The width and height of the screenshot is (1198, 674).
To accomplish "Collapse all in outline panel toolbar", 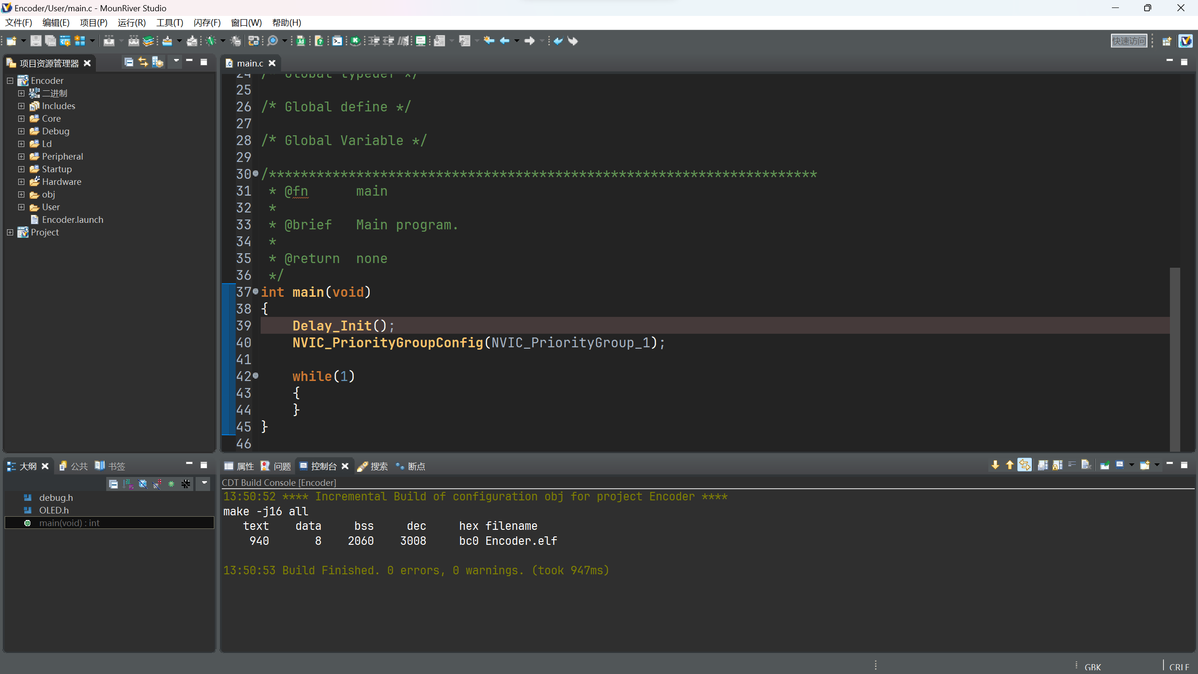I will pyautogui.click(x=113, y=484).
